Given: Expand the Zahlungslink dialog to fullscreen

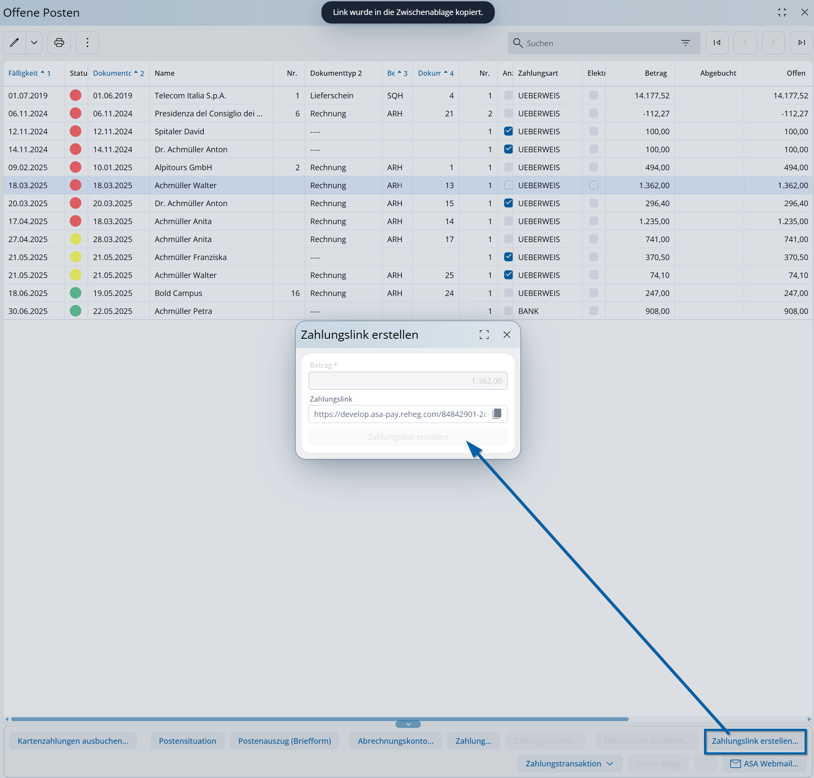Looking at the screenshot, I should [484, 335].
